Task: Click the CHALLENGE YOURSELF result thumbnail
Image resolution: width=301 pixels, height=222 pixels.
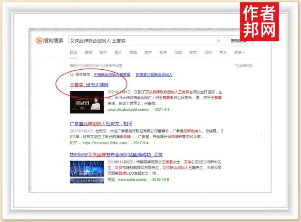Action: pyautogui.click(x=86, y=102)
